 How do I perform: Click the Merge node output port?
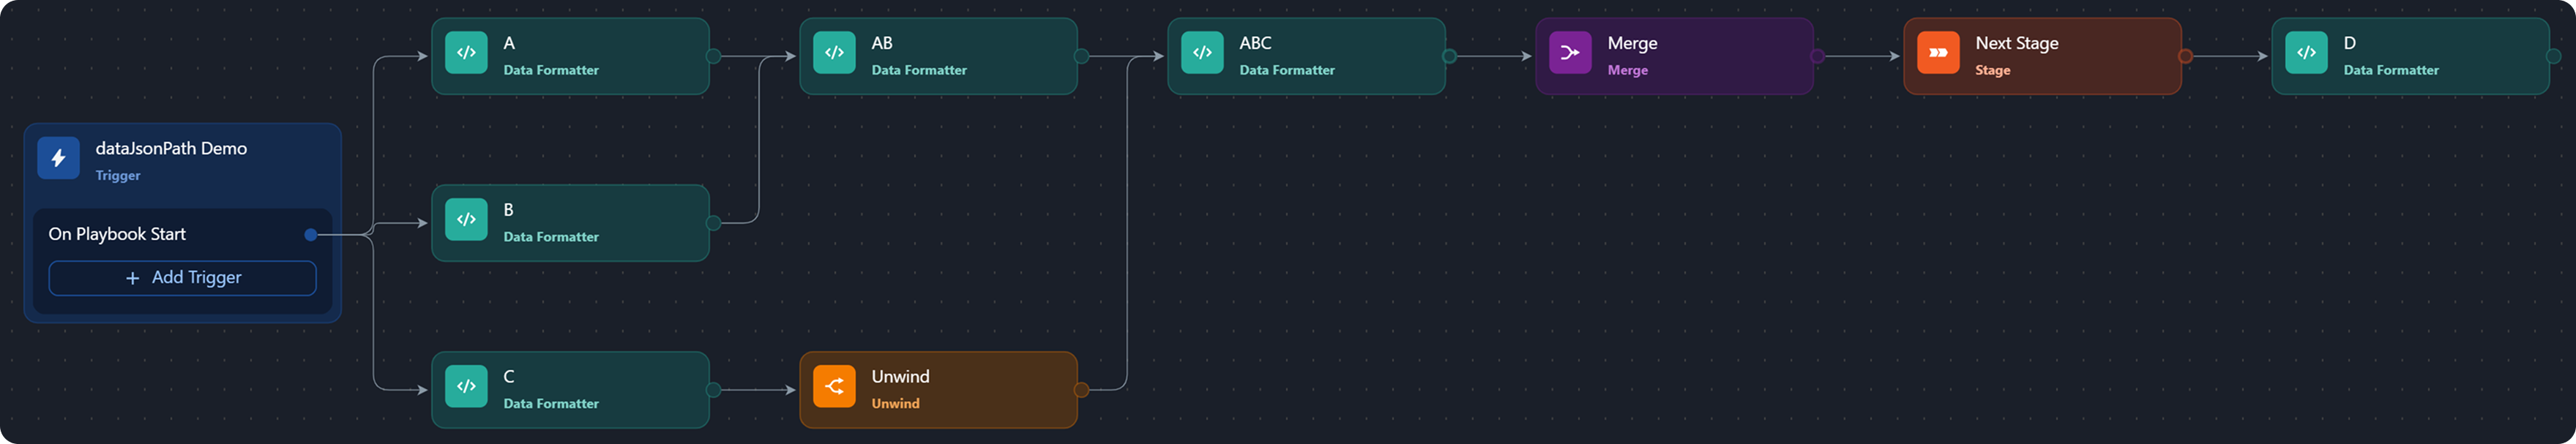(x=1817, y=56)
